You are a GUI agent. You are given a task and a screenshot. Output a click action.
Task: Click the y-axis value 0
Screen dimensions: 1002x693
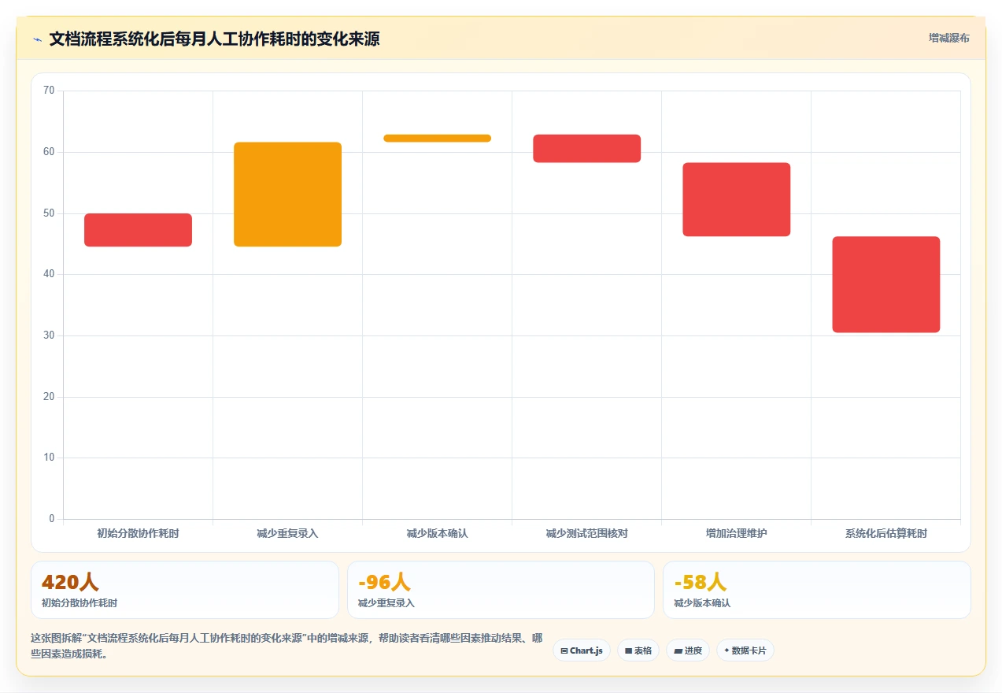pos(52,519)
